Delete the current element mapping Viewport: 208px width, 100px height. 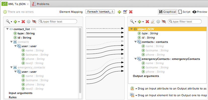click(x=131, y=12)
